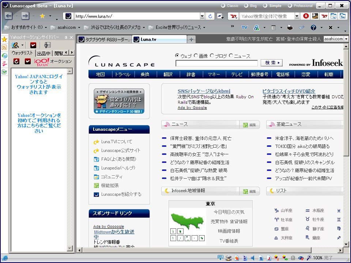
Task: Select the ウェブ search radio button
Action: pyautogui.click(x=177, y=56)
